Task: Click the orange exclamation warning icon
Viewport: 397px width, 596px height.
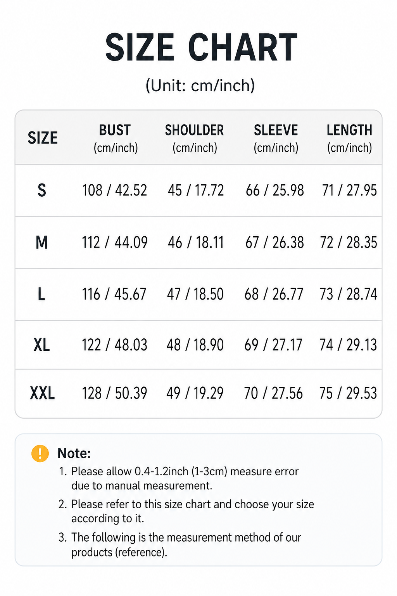Action: 40,453
